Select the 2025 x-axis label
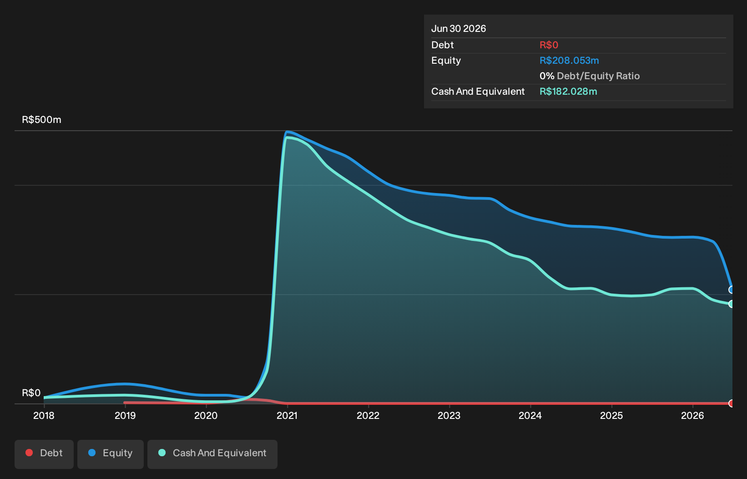 point(611,415)
